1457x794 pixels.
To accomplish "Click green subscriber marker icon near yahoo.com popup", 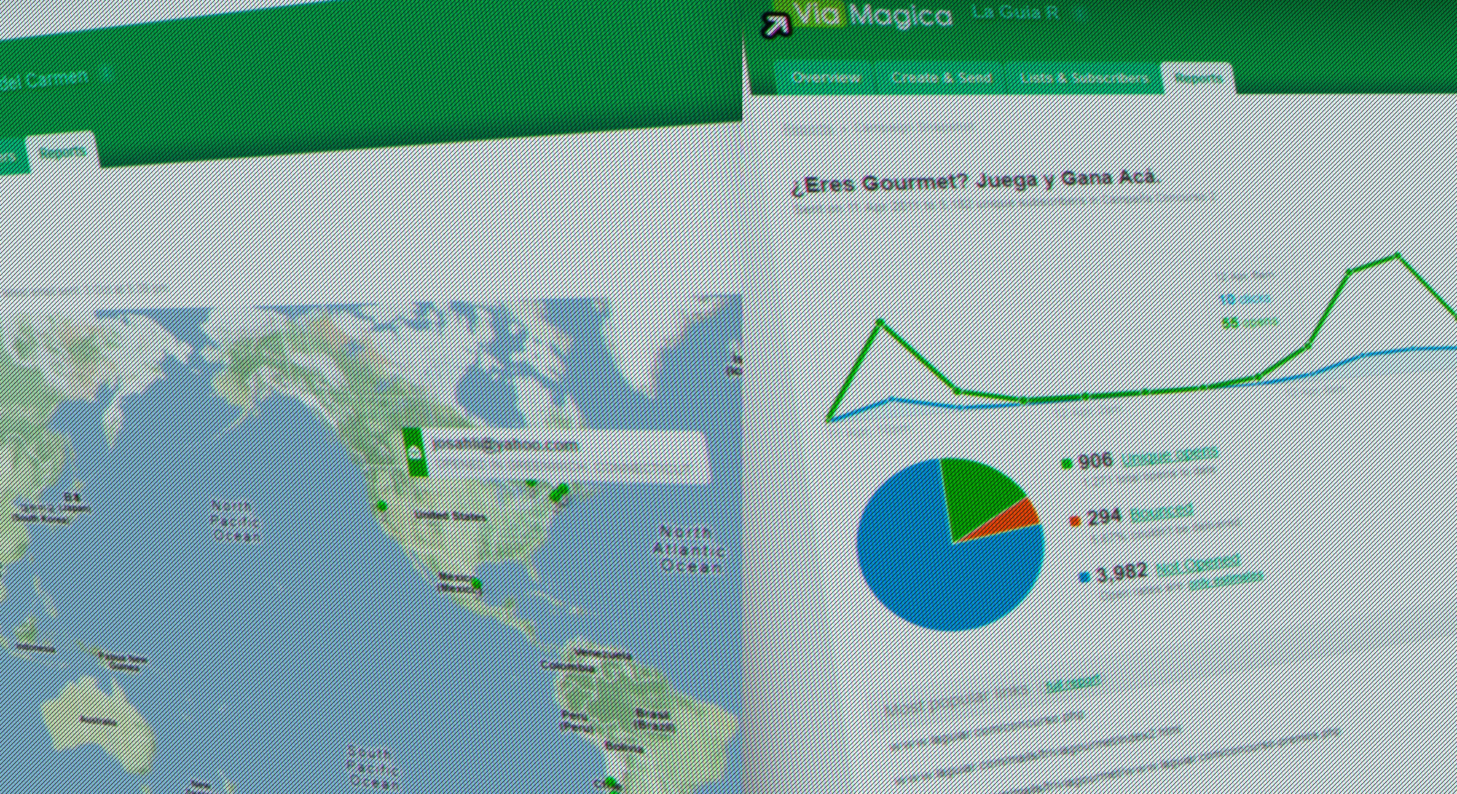I will click(415, 452).
